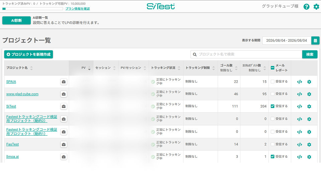Enable 受信する for www.glad-cube.com
Image resolution: width=321 pixels, height=176 pixels.
pos(273,94)
